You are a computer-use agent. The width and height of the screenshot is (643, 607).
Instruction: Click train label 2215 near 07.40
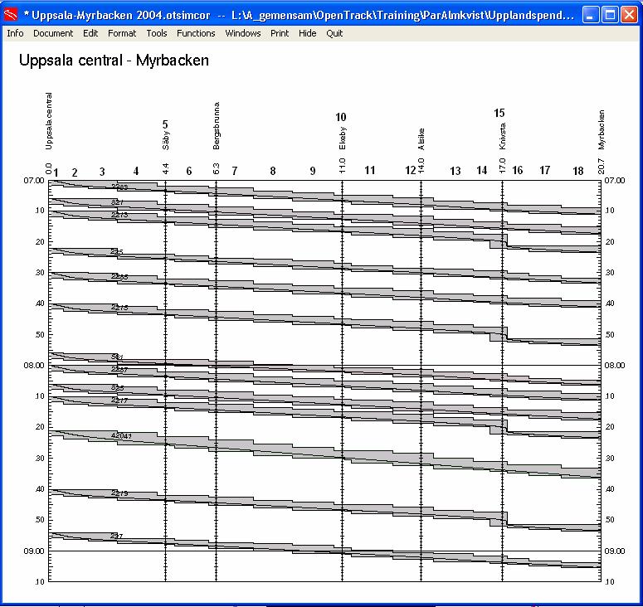pyautogui.click(x=119, y=308)
